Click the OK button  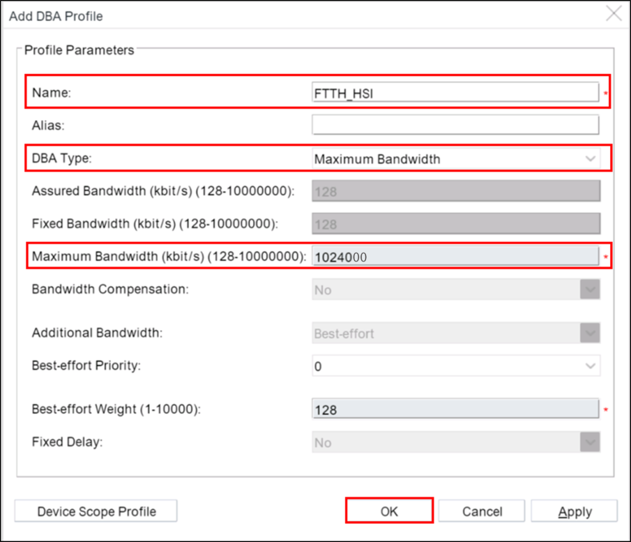tap(389, 510)
